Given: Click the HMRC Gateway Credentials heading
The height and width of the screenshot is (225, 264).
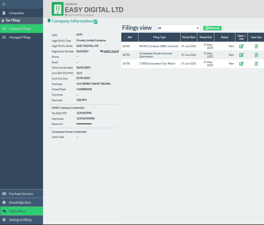Looking at the screenshot, I should [x=68, y=108].
